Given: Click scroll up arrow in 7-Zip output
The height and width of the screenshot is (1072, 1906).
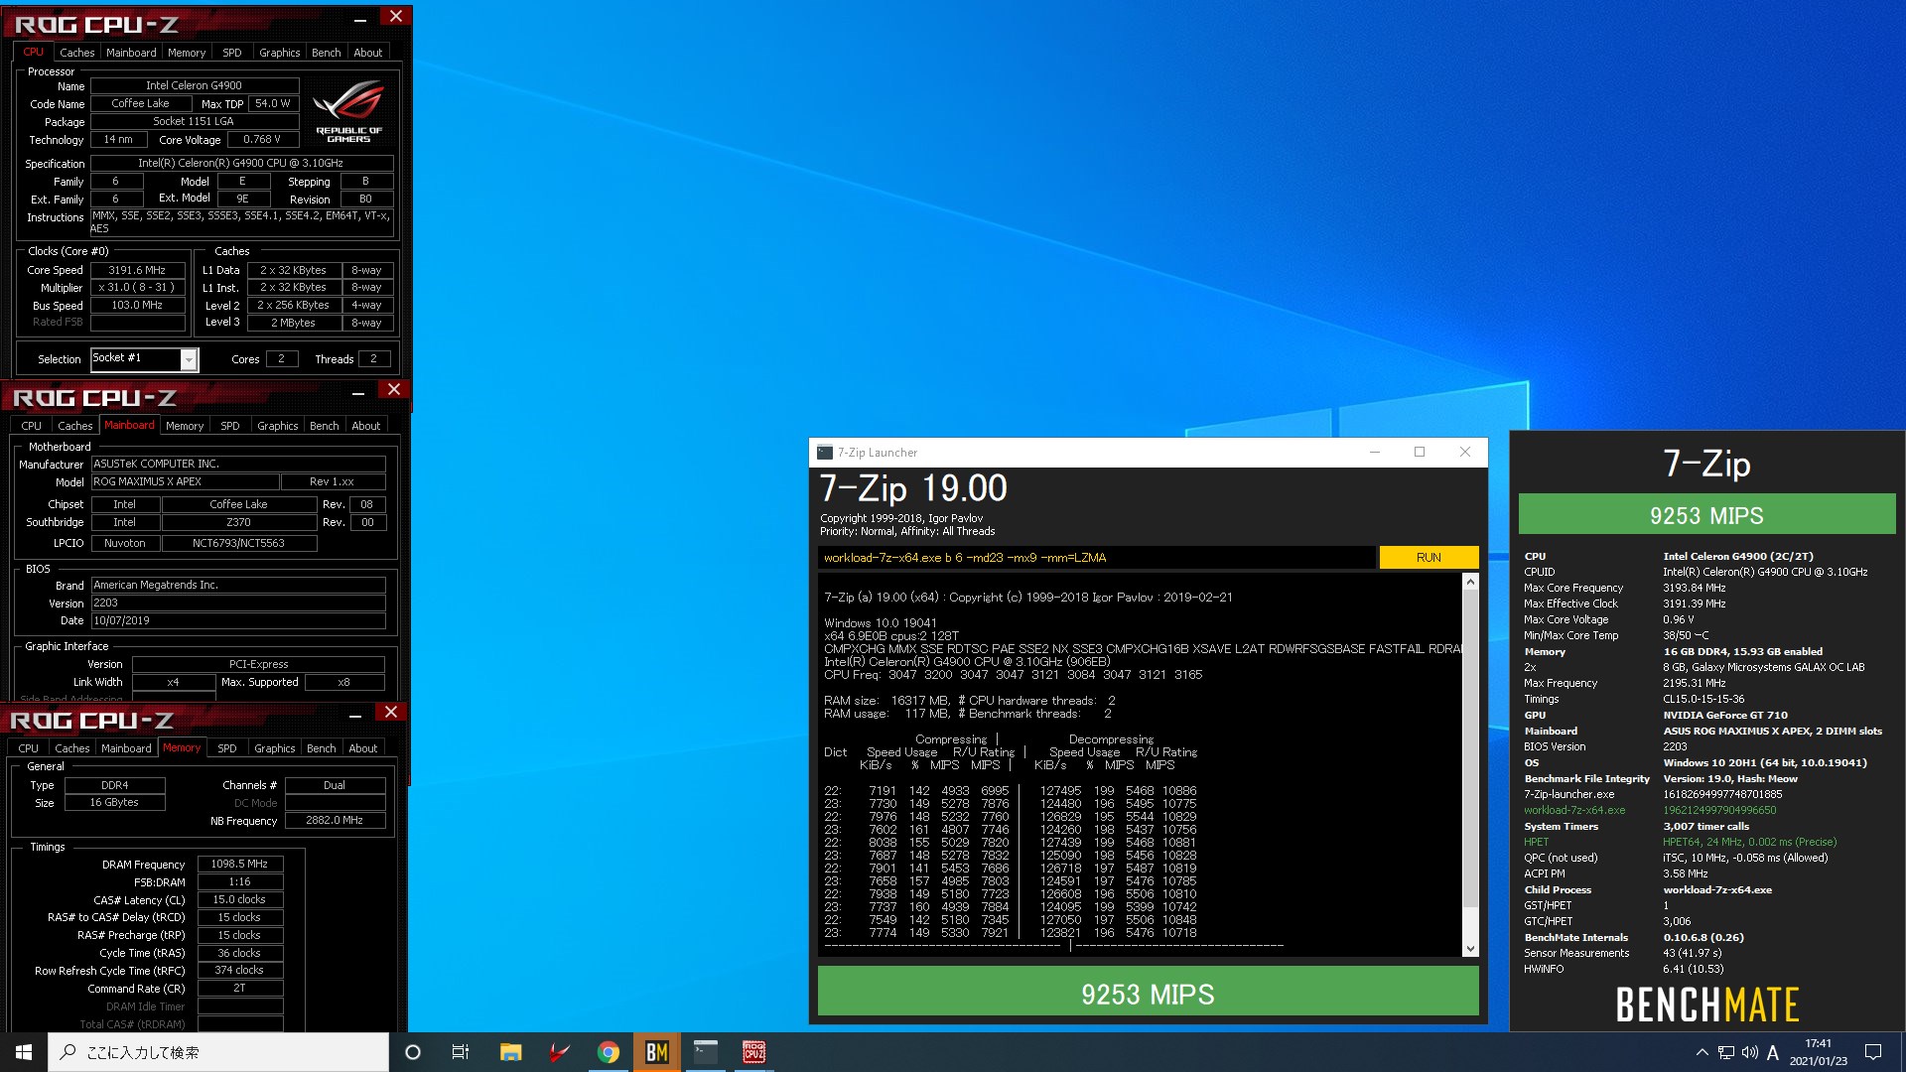Looking at the screenshot, I should (1470, 583).
